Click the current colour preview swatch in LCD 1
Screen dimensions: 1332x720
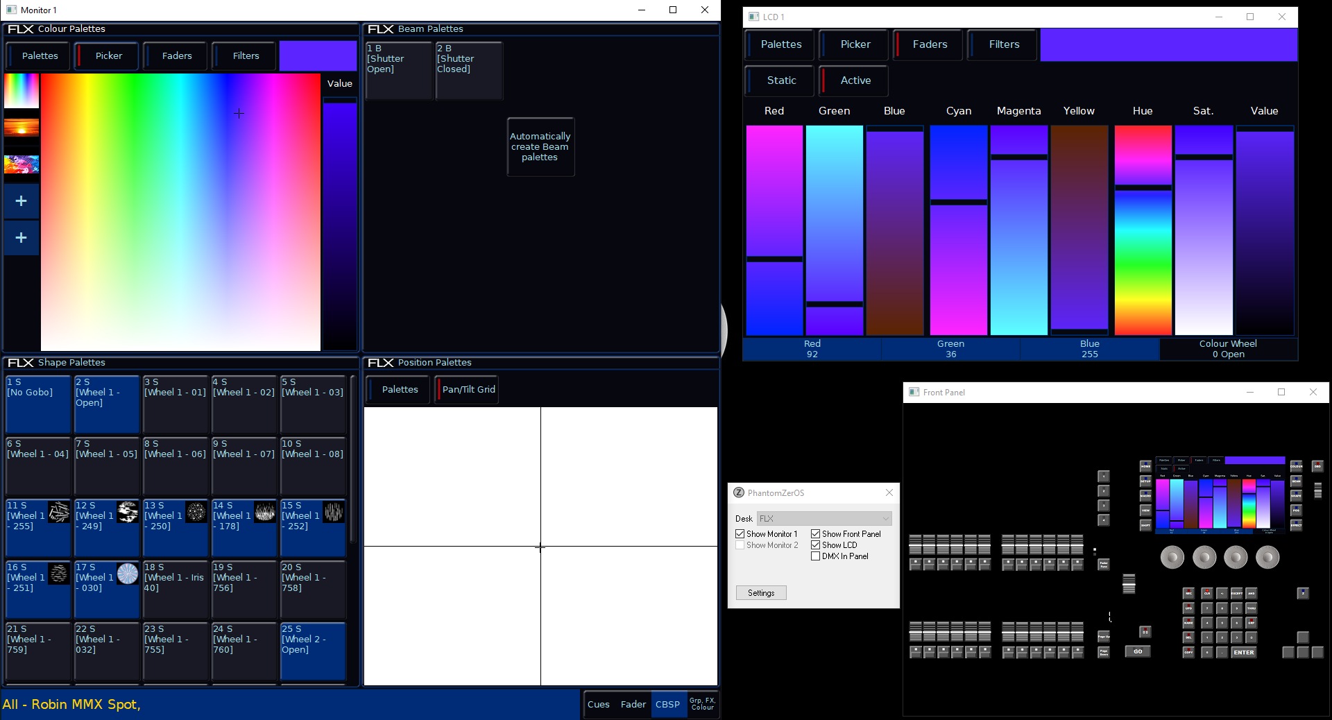pyautogui.click(x=1168, y=44)
